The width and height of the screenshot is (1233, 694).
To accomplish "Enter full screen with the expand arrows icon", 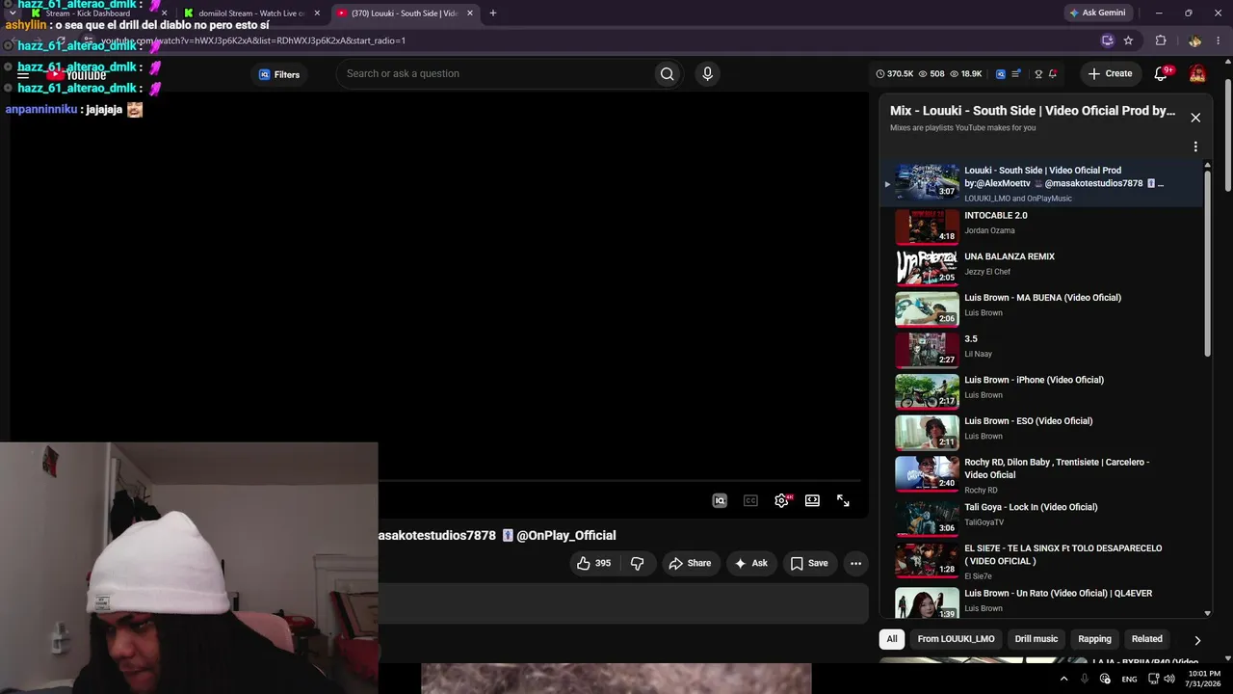I will click(x=843, y=500).
